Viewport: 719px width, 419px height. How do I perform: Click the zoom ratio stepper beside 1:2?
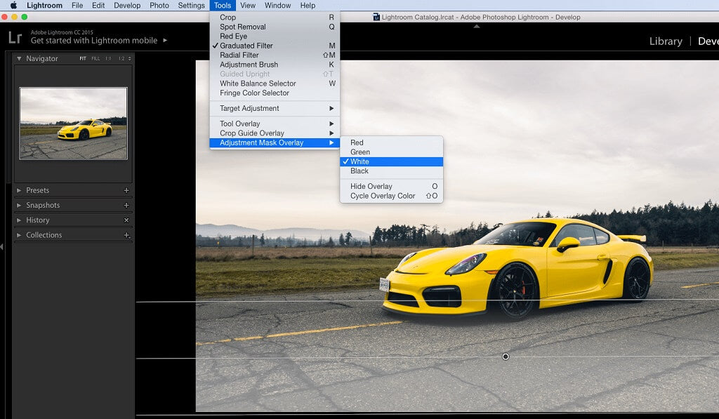pyautogui.click(x=129, y=58)
